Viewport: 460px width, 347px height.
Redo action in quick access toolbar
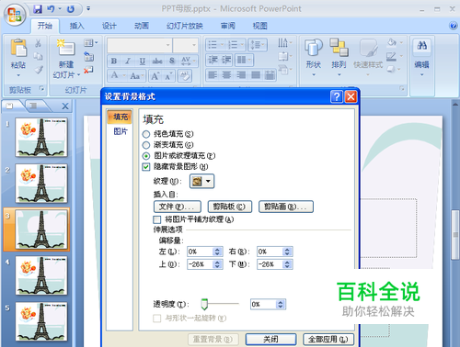click(71, 9)
